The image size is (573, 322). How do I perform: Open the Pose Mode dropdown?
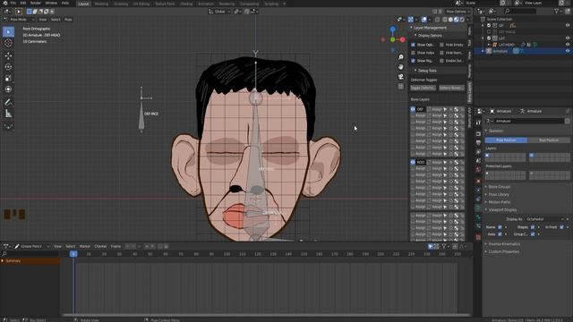pos(19,20)
